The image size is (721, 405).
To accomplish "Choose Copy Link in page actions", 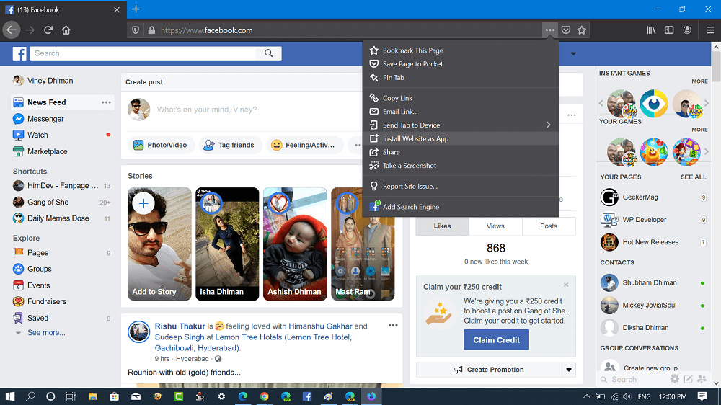I will [461, 98].
